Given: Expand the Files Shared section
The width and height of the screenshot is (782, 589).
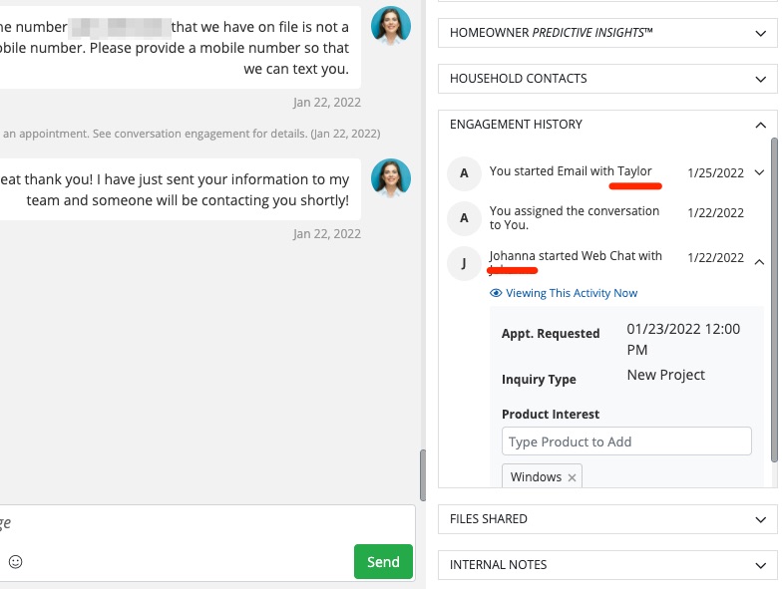Looking at the screenshot, I should coord(760,519).
